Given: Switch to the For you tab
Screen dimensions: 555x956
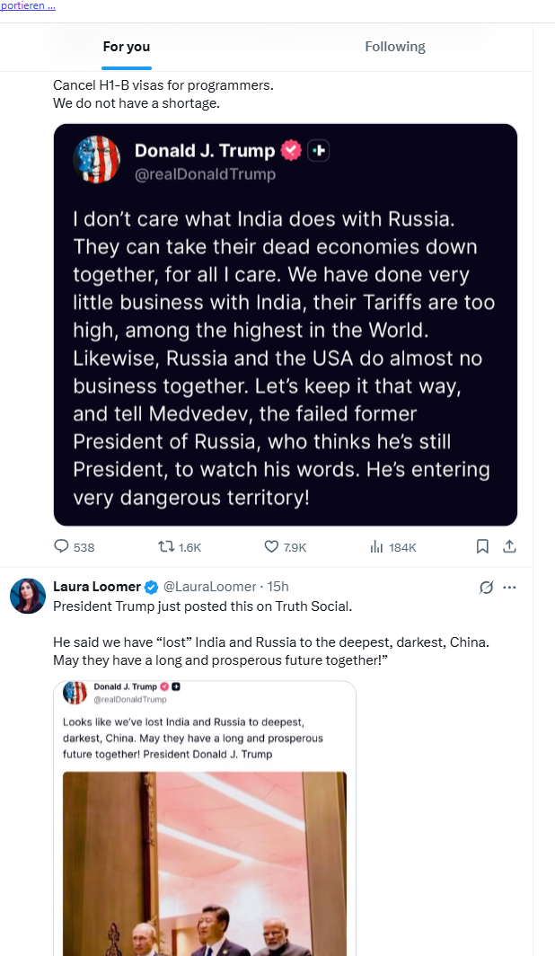Looking at the screenshot, I should 127,47.
